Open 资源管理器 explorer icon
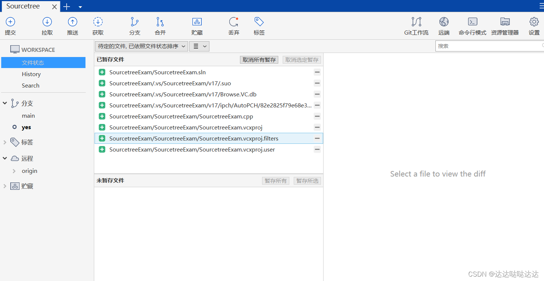The height and width of the screenshot is (281, 544). [505, 22]
